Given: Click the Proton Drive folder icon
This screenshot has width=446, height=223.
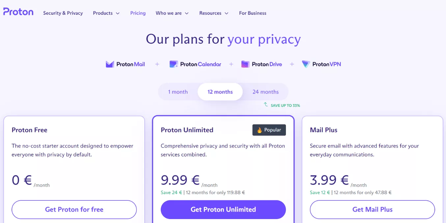Looking at the screenshot, I should tap(245, 64).
